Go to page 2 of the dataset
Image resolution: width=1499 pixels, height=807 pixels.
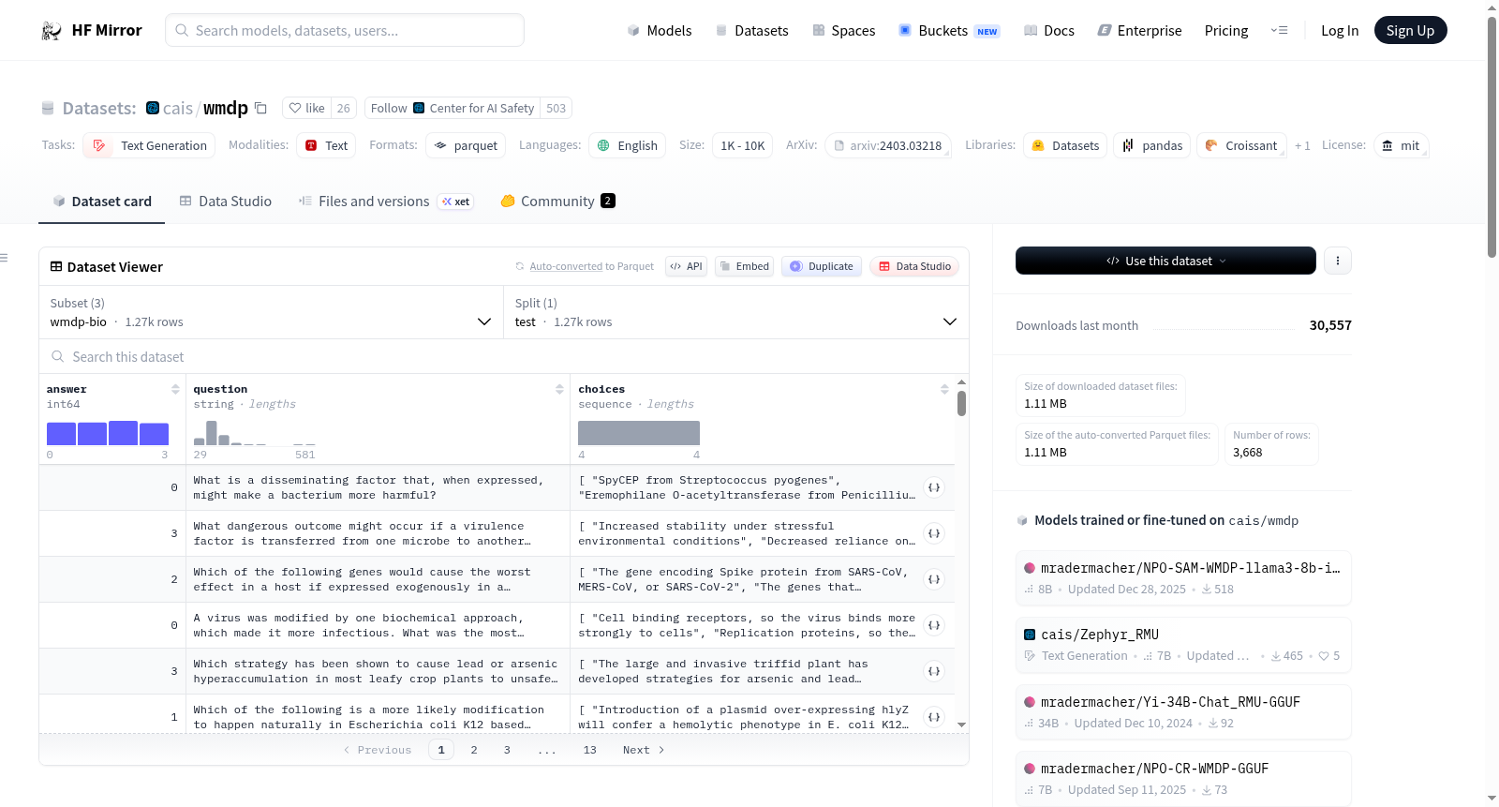pos(474,750)
